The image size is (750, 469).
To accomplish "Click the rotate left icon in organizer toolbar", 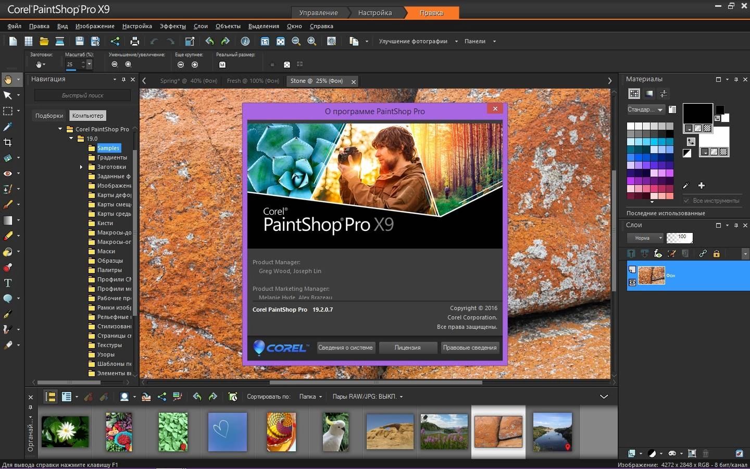I will 197,397.
